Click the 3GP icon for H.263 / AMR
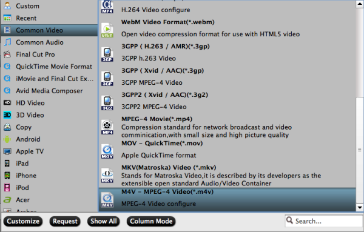This screenshot has width=364, height=232. coord(107,55)
